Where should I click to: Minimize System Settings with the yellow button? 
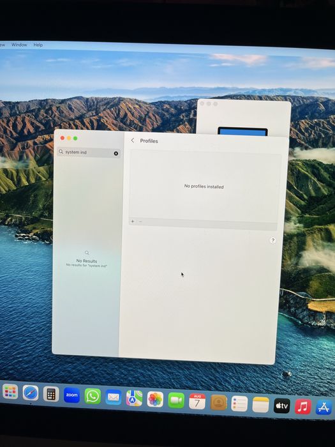click(69, 138)
